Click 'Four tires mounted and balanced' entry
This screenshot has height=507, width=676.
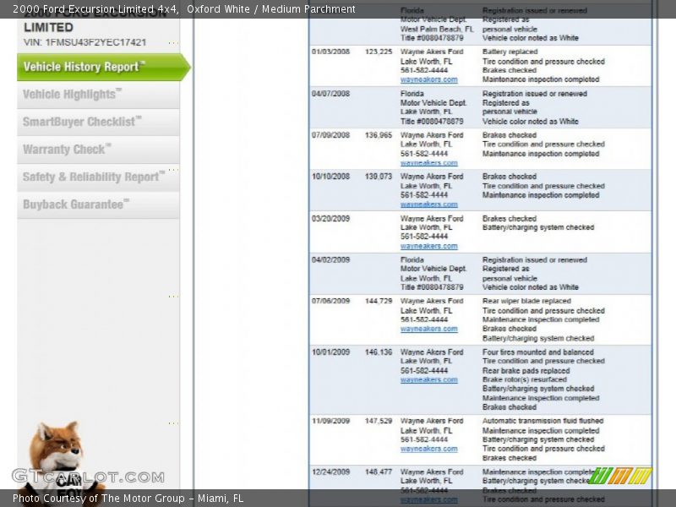point(538,352)
